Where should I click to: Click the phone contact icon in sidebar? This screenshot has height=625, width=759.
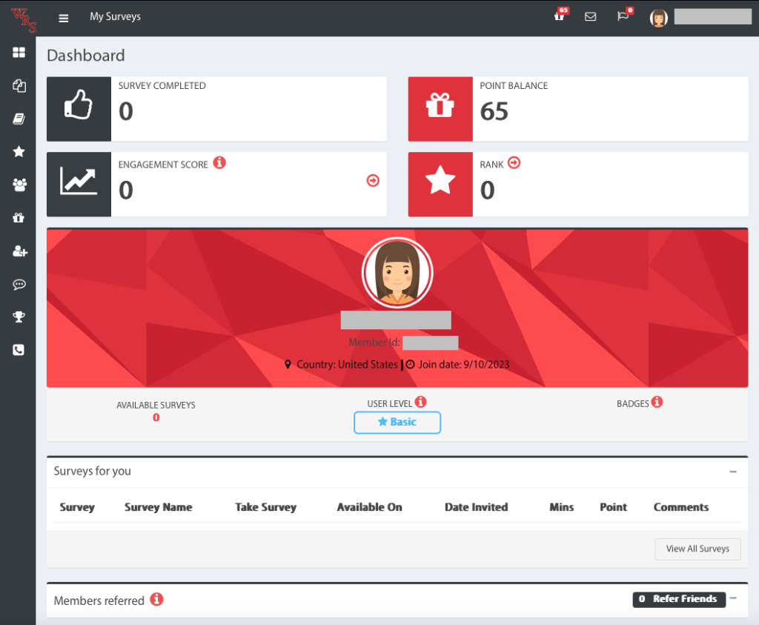[x=19, y=350]
